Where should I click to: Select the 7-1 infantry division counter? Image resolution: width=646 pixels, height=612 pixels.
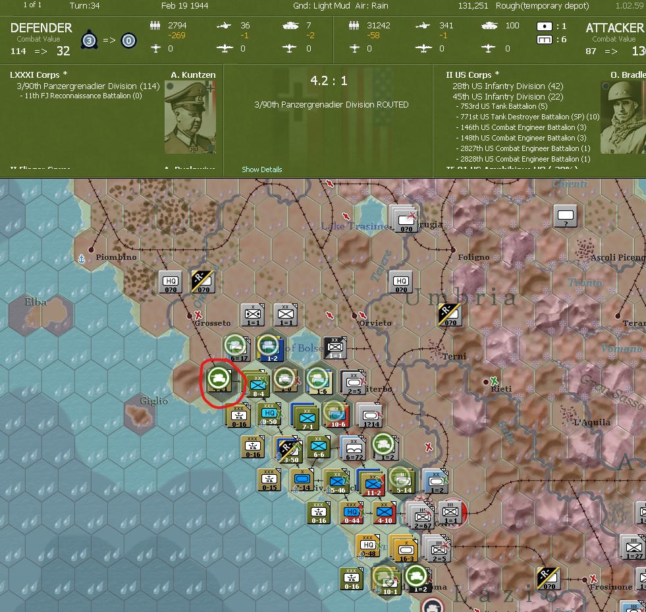pyautogui.click(x=308, y=419)
